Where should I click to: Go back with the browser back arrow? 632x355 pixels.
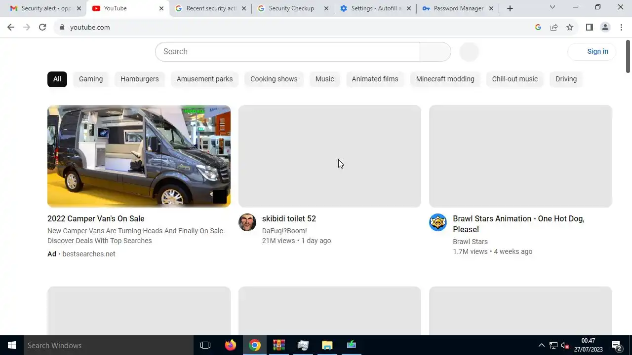click(x=11, y=27)
